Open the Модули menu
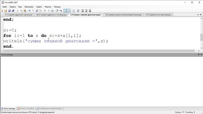This screenshot has width=203, height=114. [48, 7]
